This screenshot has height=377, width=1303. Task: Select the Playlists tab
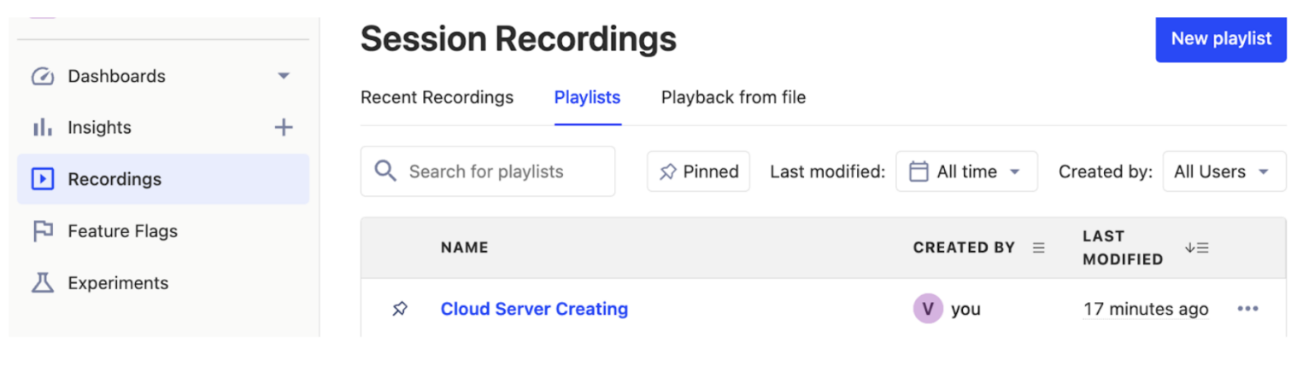click(x=587, y=97)
